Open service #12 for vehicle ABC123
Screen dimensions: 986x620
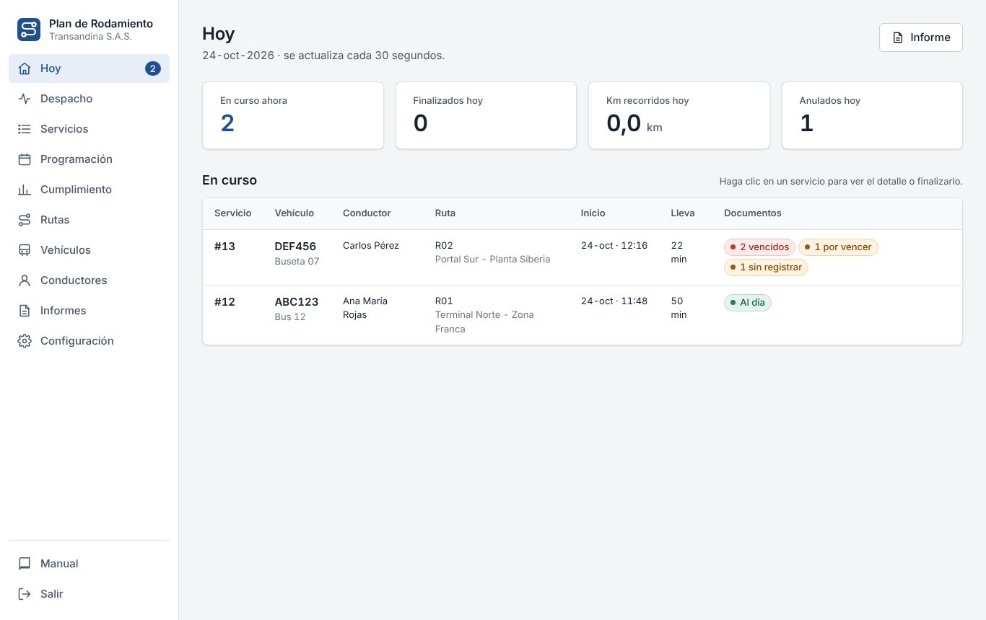pyautogui.click(x=582, y=315)
